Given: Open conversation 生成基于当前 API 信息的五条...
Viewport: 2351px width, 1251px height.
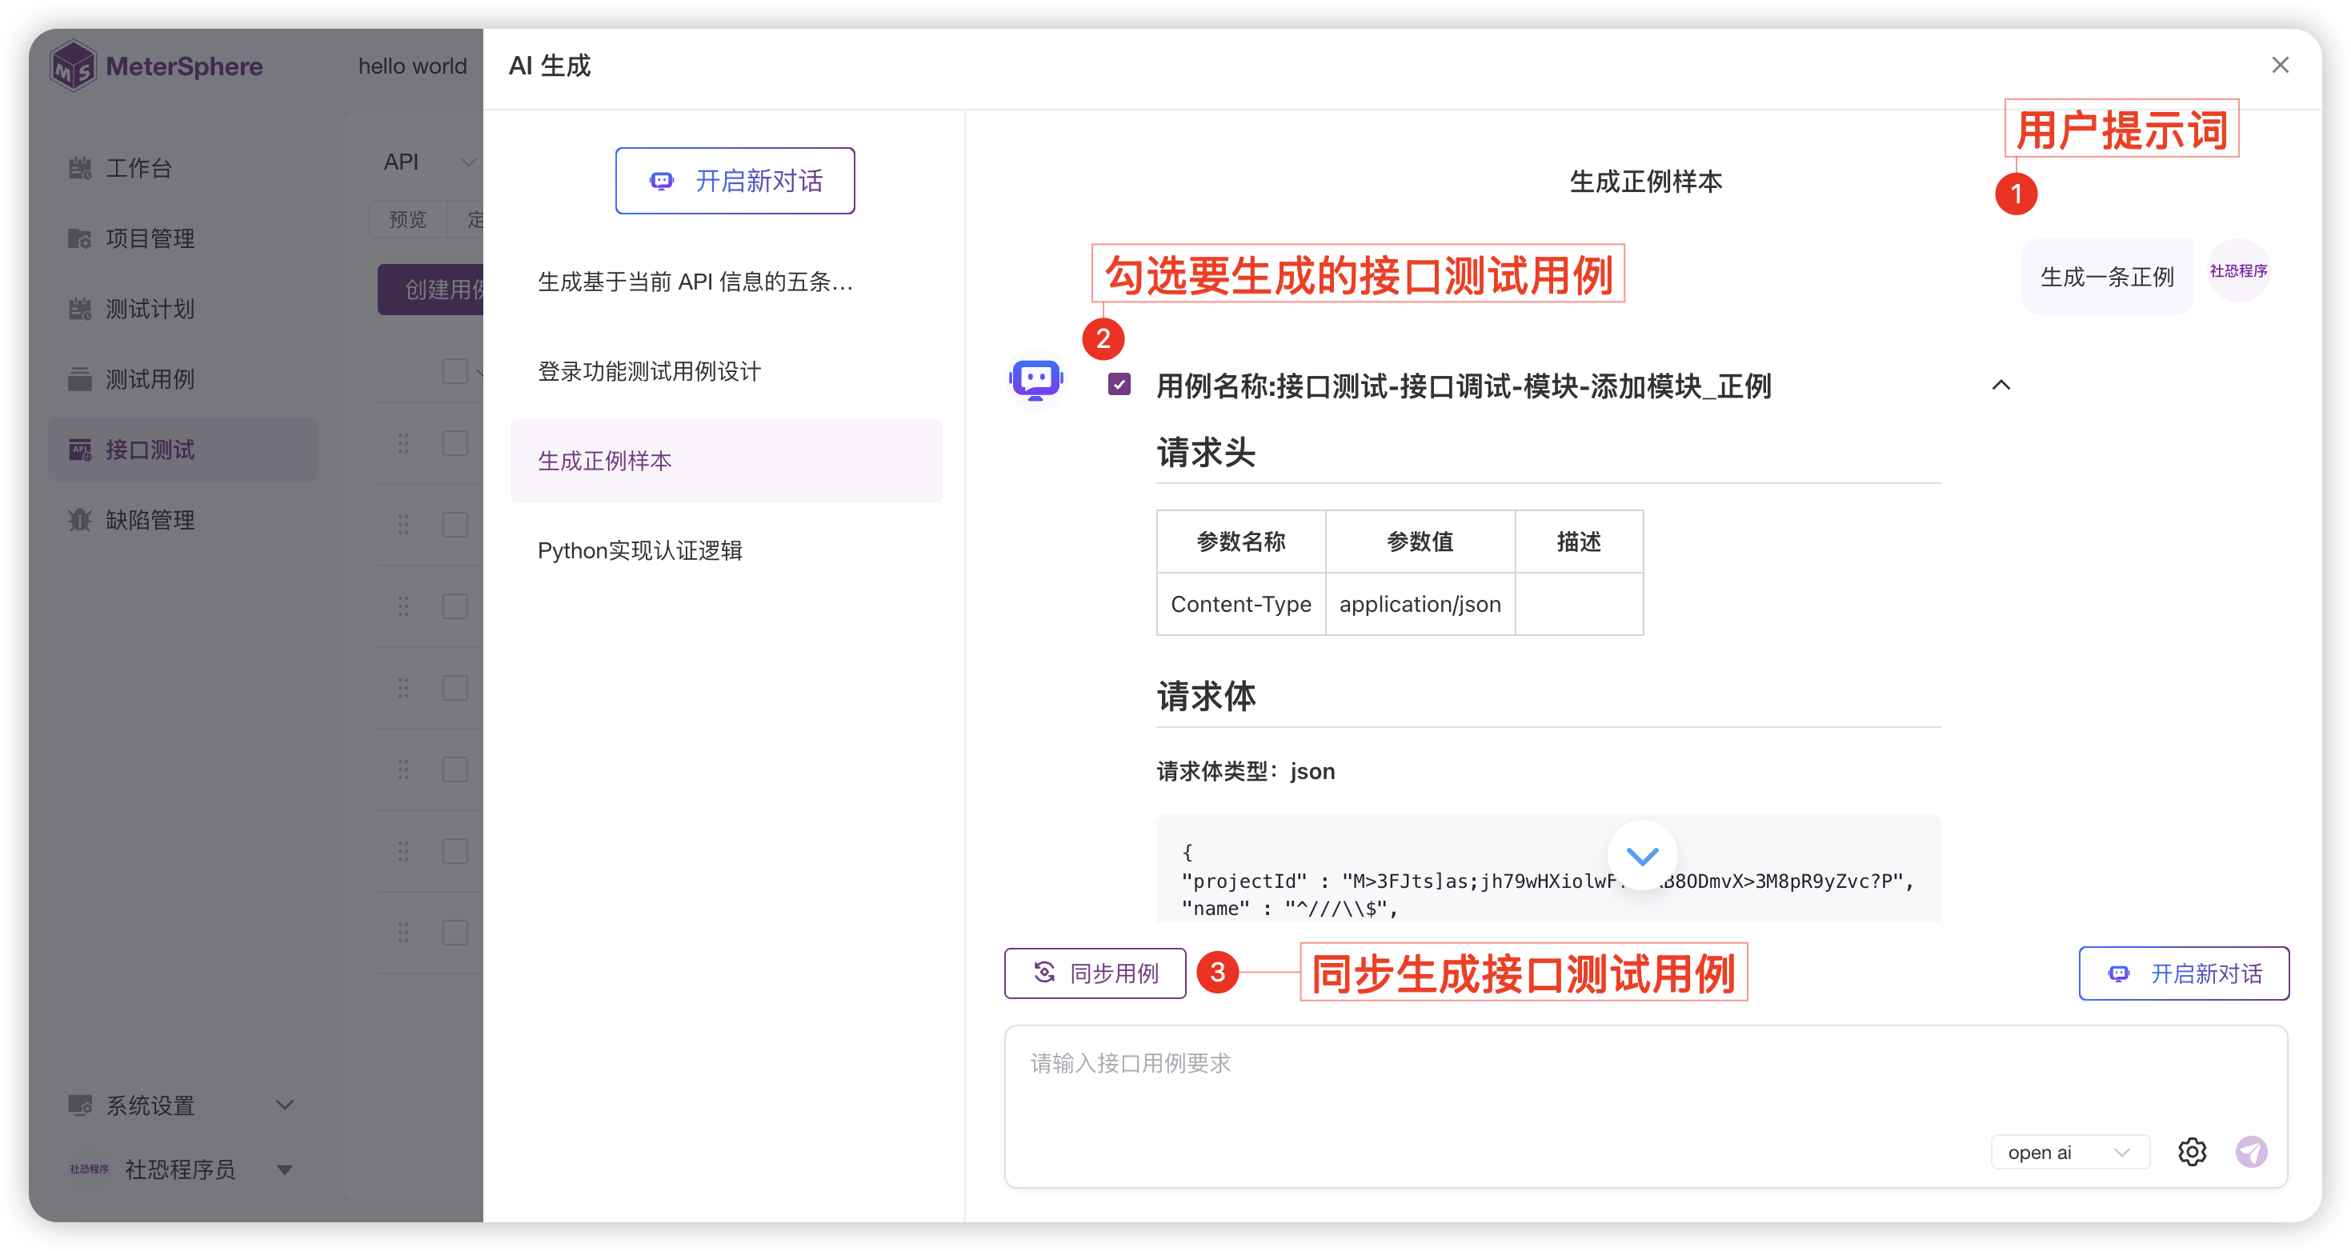Looking at the screenshot, I should [727, 282].
